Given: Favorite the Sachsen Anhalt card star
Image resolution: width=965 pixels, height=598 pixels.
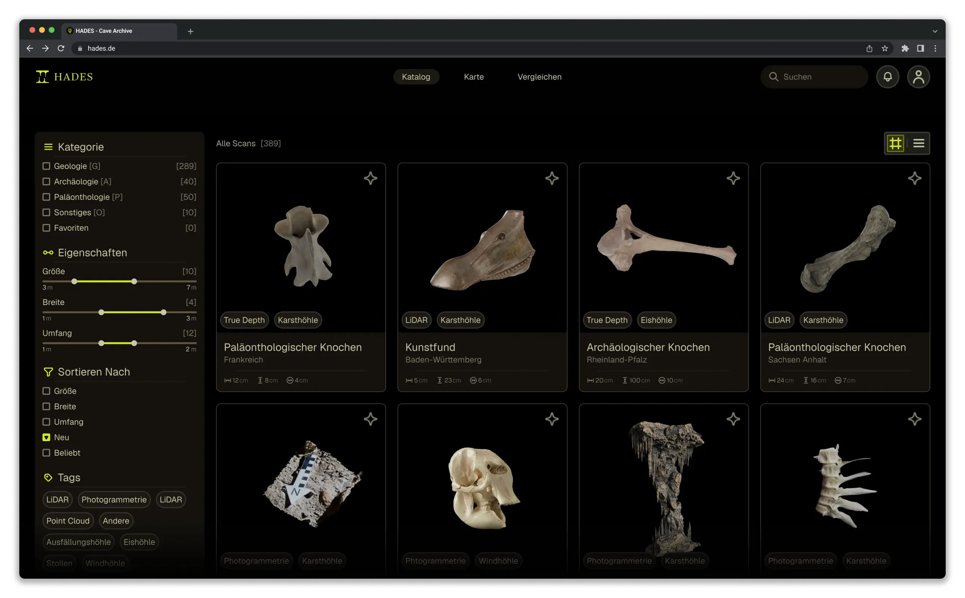Looking at the screenshot, I should [x=914, y=178].
